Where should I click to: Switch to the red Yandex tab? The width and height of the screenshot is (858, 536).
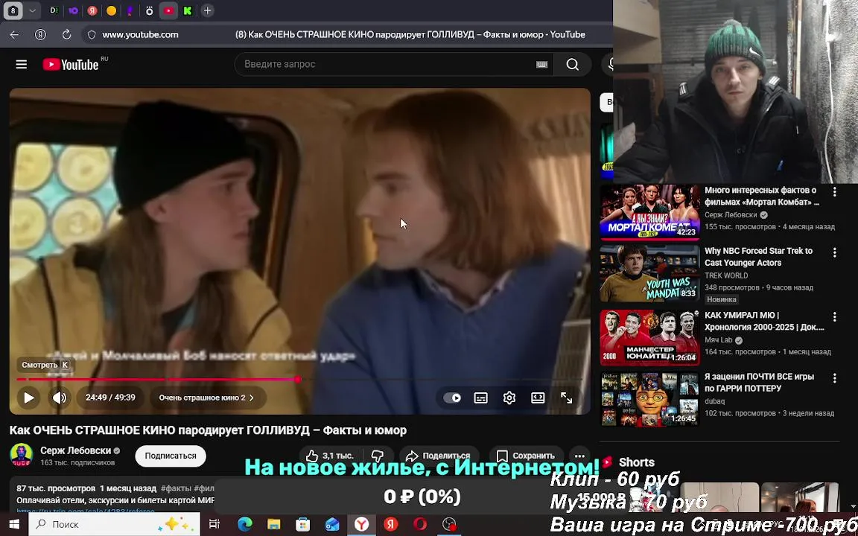[92, 10]
